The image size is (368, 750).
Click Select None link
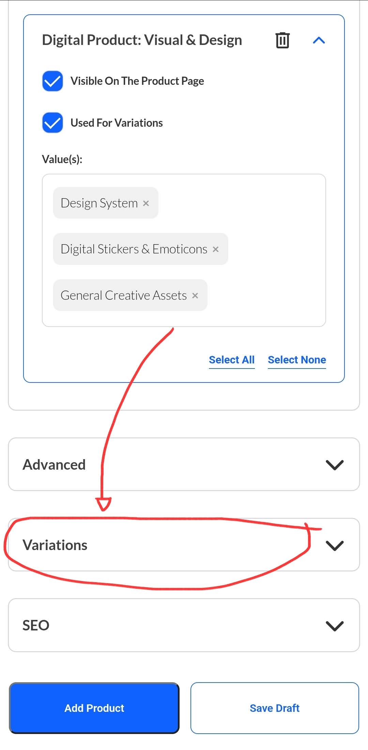coord(297,360)
